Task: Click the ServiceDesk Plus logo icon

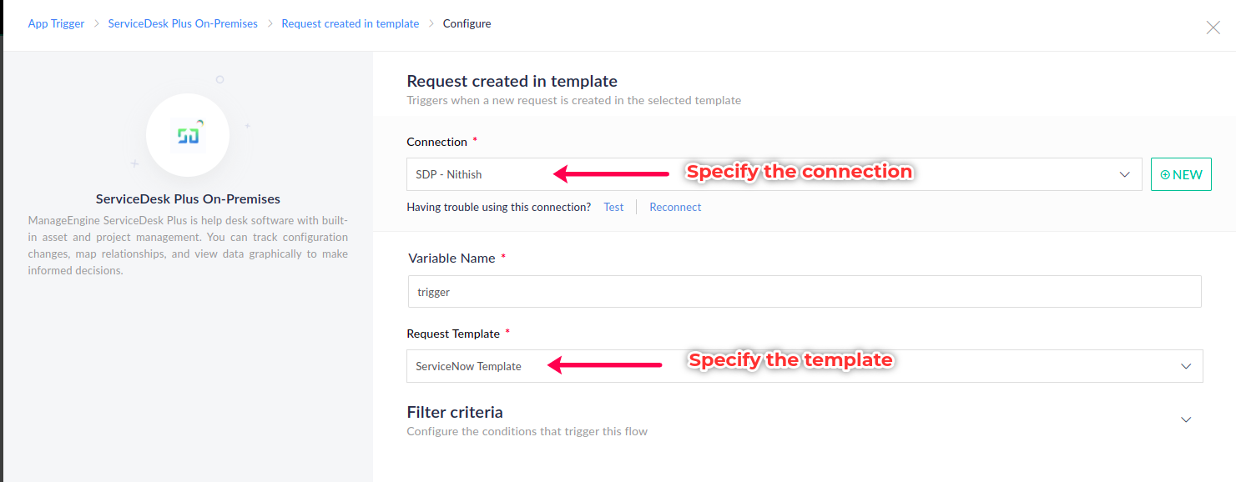Action: 188,135
